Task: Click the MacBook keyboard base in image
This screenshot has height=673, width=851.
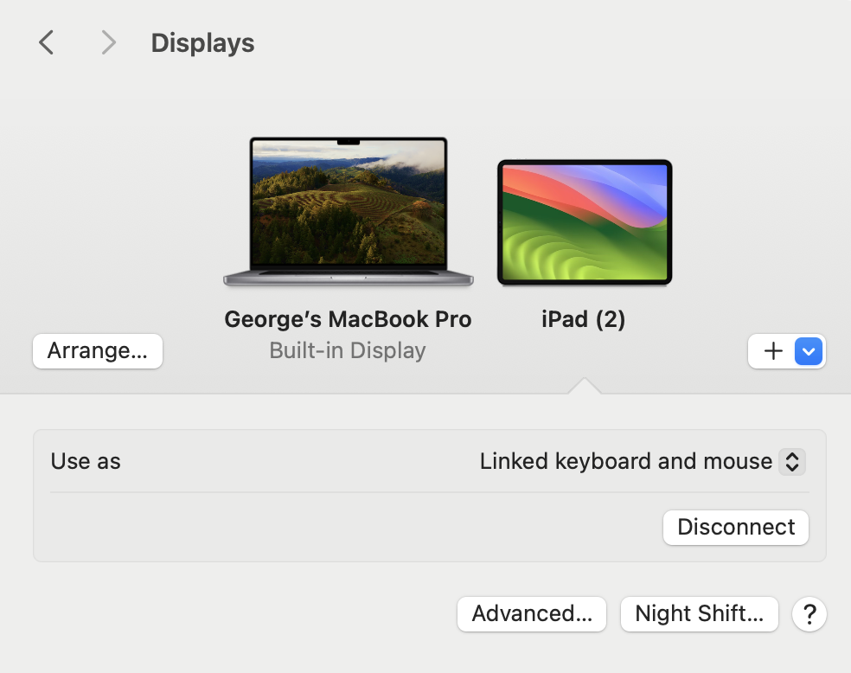Action: pos(349,279)
